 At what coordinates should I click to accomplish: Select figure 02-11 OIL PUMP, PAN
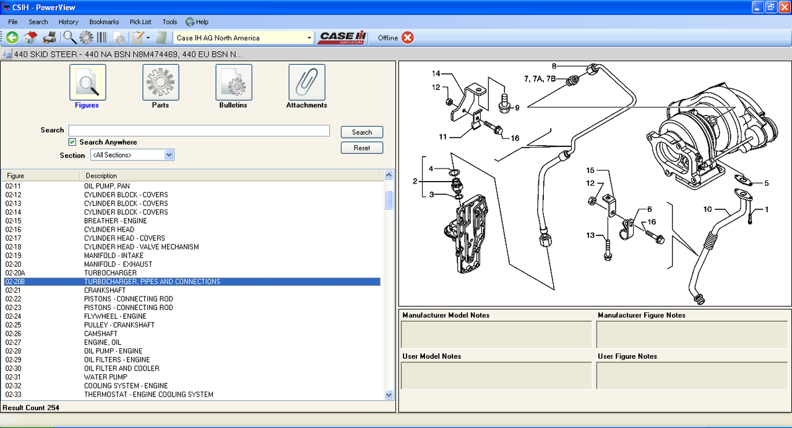click(x=192, y=186)
